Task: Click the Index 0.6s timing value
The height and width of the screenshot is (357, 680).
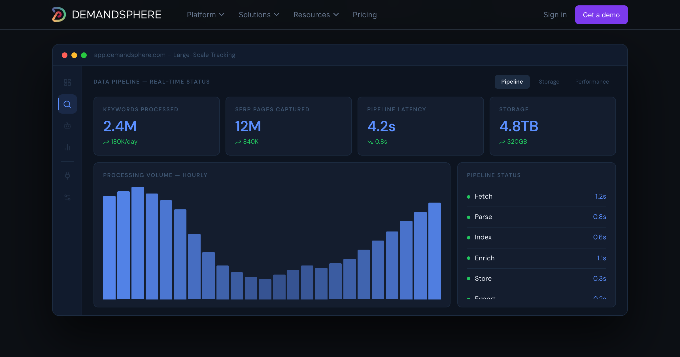Action: point(600,237)
